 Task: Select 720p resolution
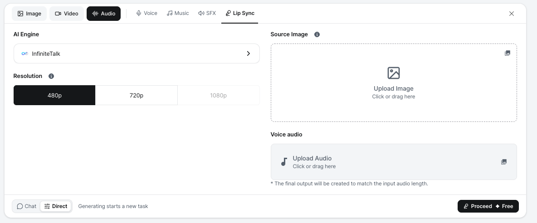click(137, 96)
